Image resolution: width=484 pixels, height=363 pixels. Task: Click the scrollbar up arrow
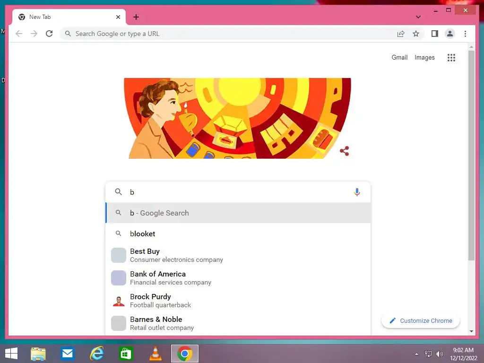(471, 47)
